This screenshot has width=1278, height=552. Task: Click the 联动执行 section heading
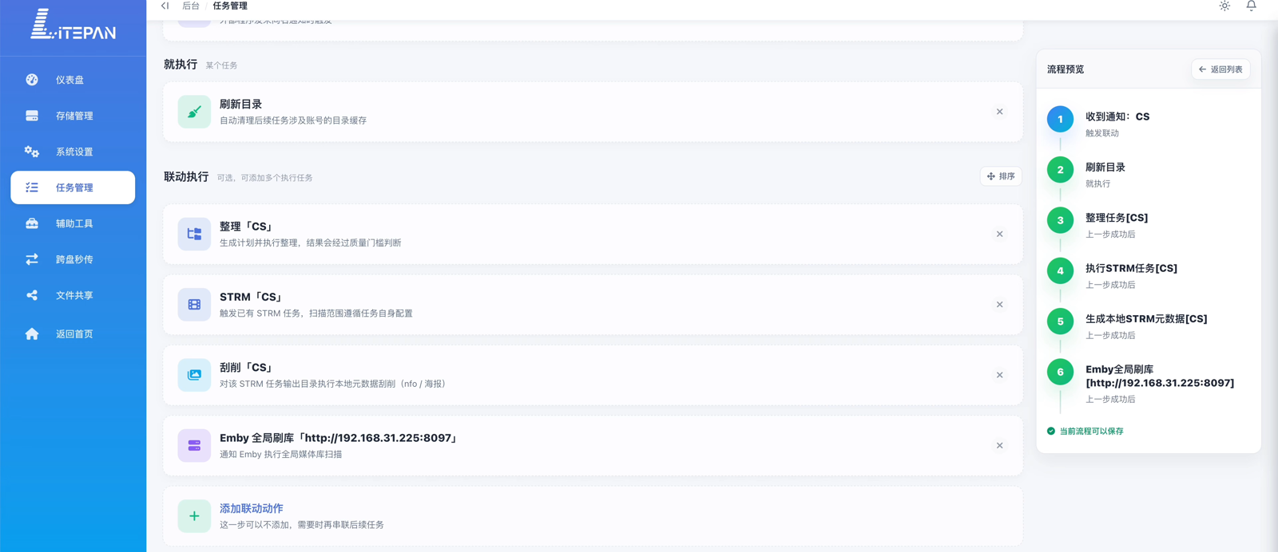tap(186, 176)
